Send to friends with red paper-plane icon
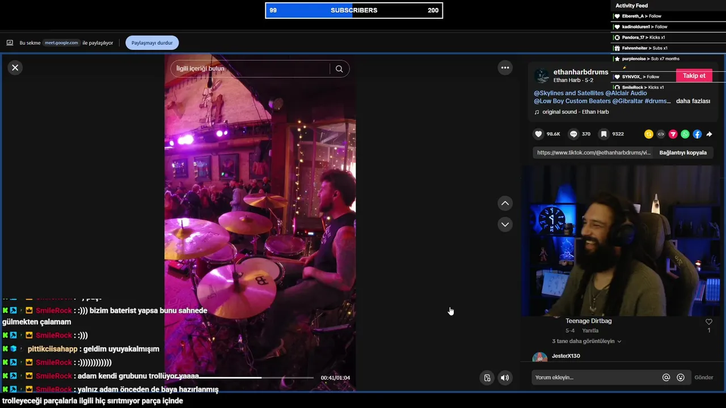This screenshot has width=726, height=408. click(x=673, y=134)
